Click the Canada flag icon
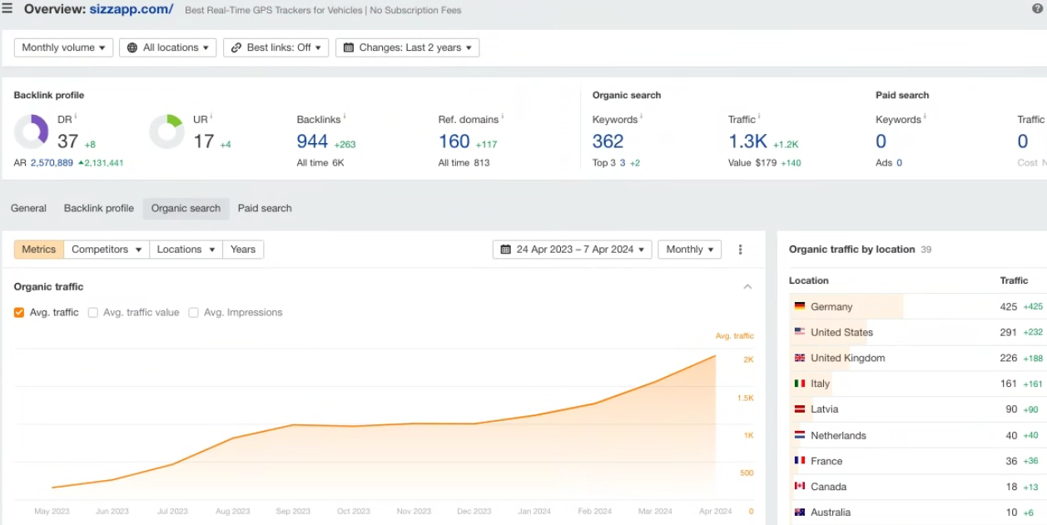The height and width of the screenshot is (525, 1047). click(800, 486)
